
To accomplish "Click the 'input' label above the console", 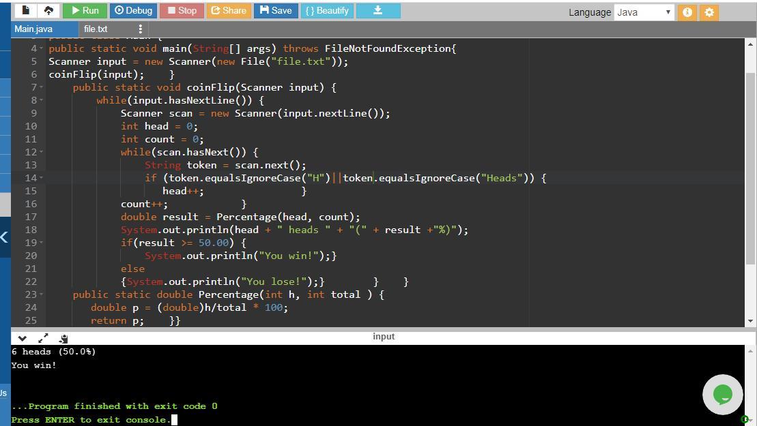I will tap(384, 336).
